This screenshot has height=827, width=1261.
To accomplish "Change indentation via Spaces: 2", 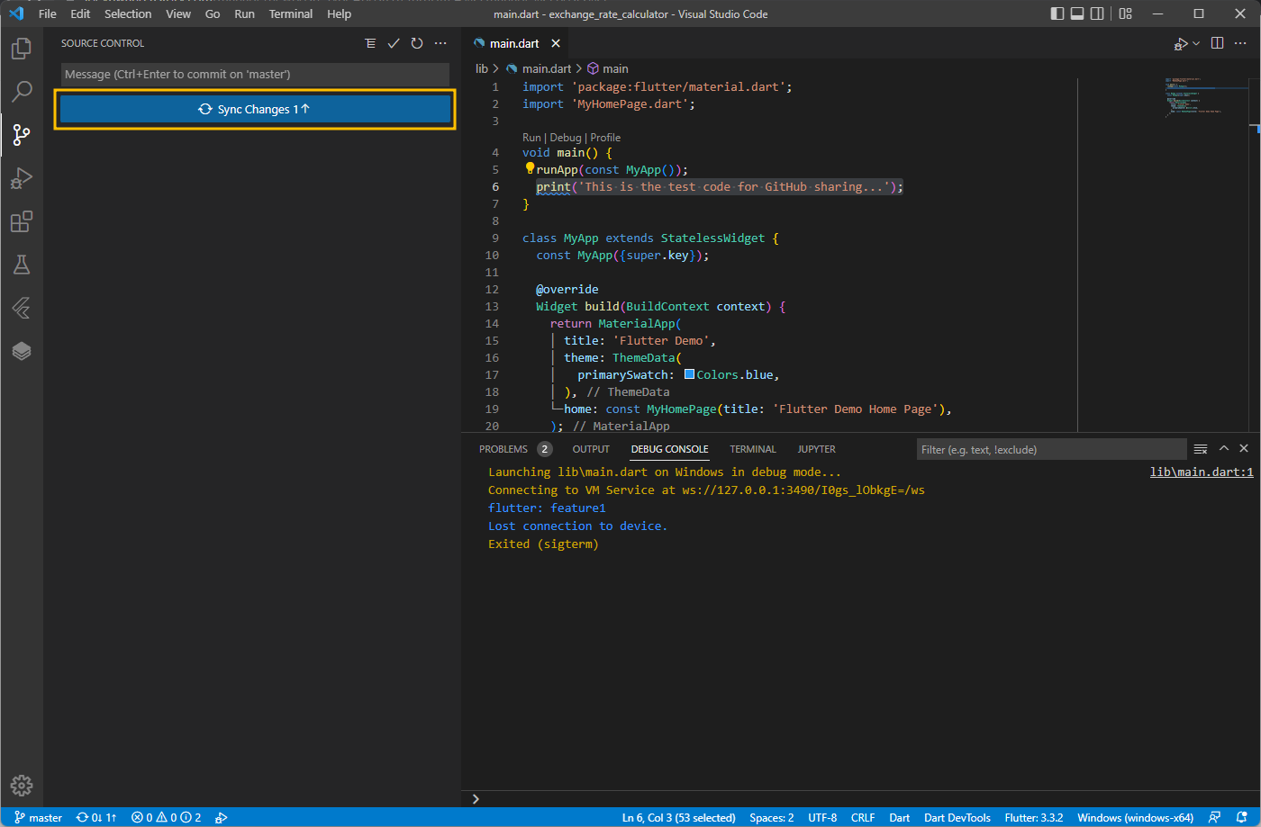I will click(772, 817).
